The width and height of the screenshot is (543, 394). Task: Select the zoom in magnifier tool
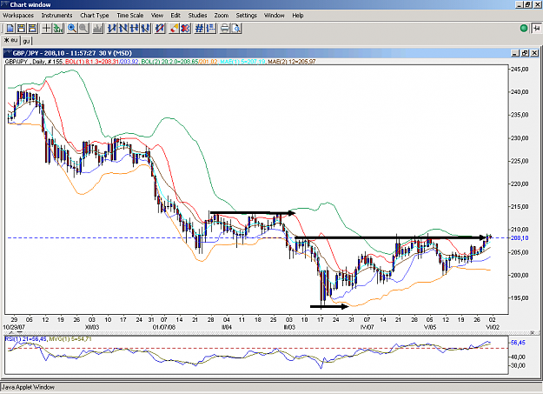tap(72, 29)
